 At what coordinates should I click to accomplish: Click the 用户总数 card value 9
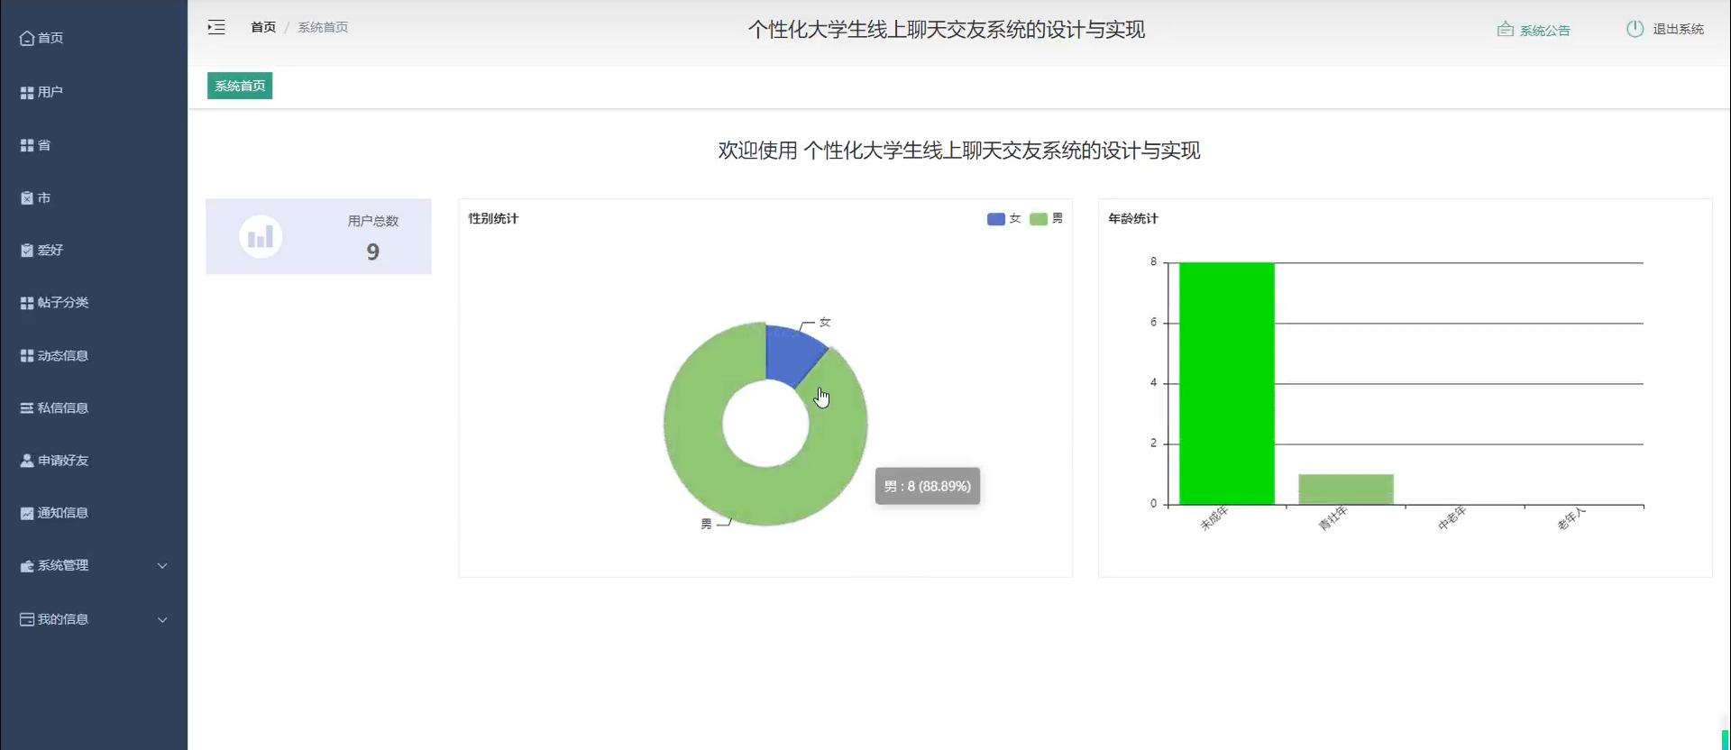[x=372, y=252]
